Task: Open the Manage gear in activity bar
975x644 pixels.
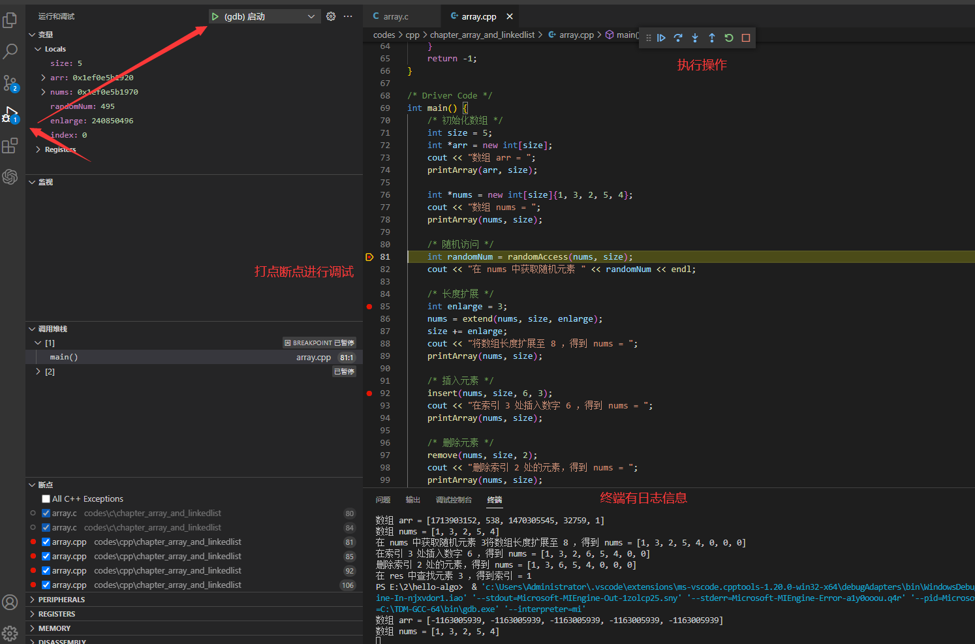Action: [x=10, y=632]
